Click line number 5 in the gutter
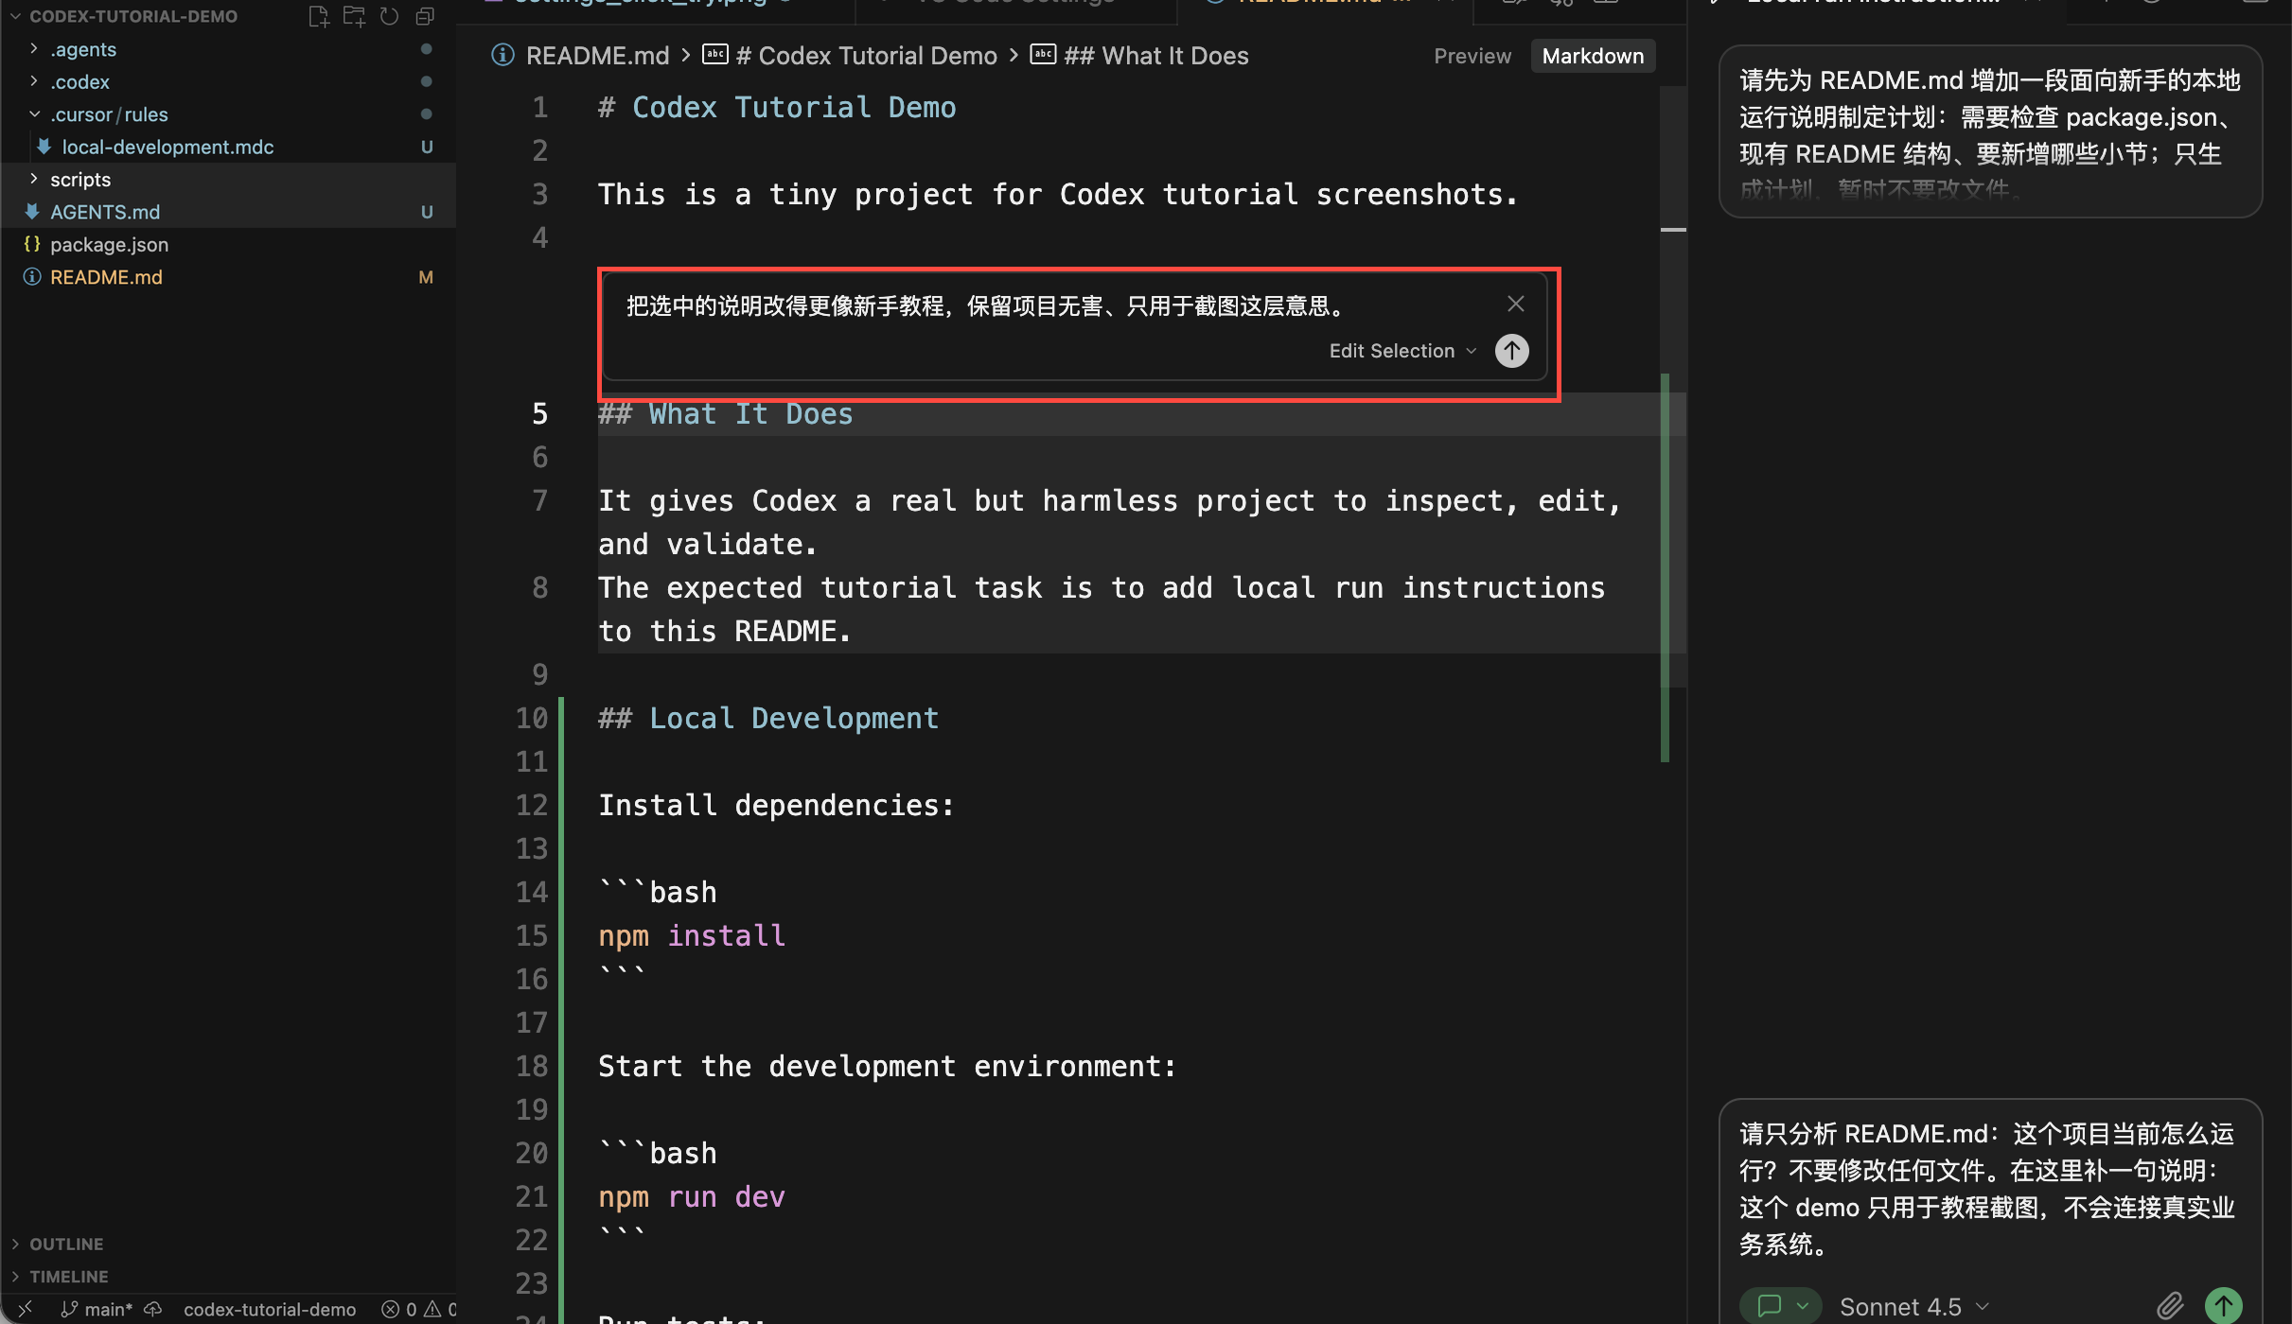Screen dimensions: 2292x1324 pyautogui.click(x=539, y=414)
